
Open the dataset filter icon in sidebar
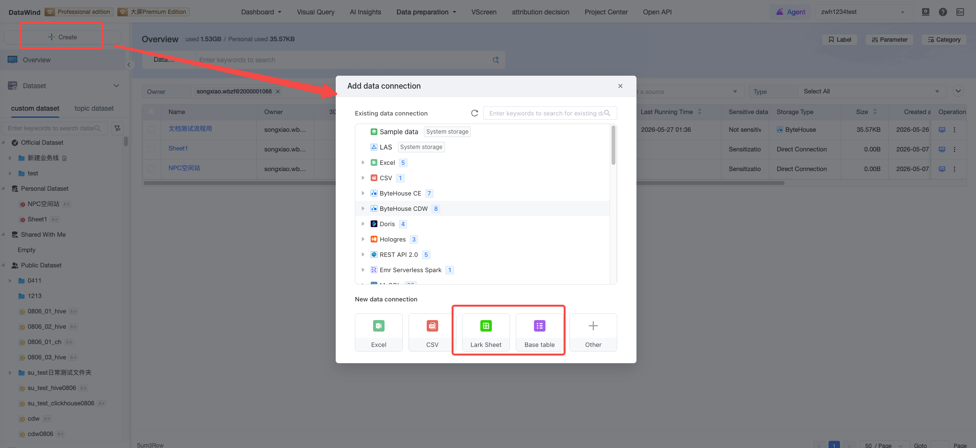pyautogui.click(x=117, y=128)
